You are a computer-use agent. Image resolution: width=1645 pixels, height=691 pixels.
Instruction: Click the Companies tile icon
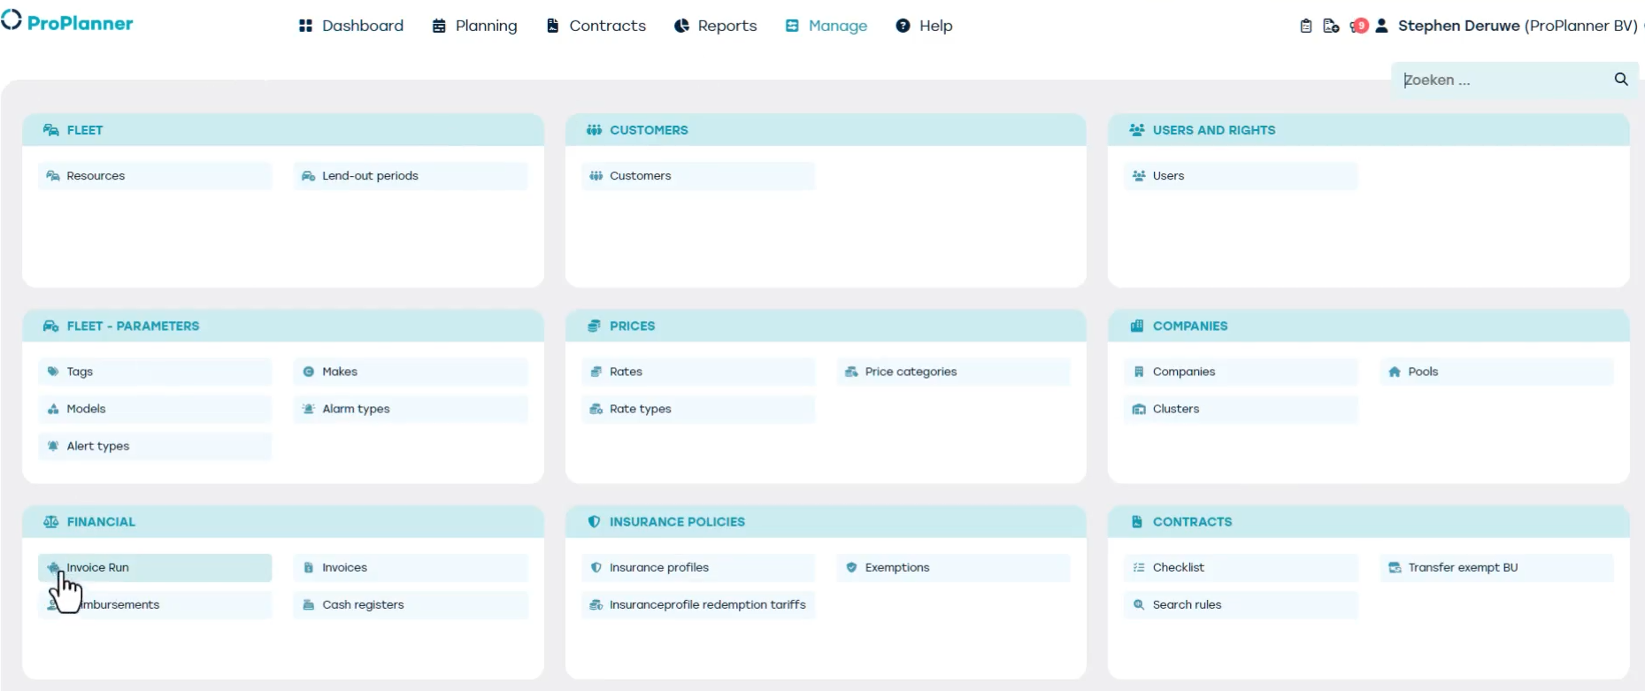(x=1139, y=372)
